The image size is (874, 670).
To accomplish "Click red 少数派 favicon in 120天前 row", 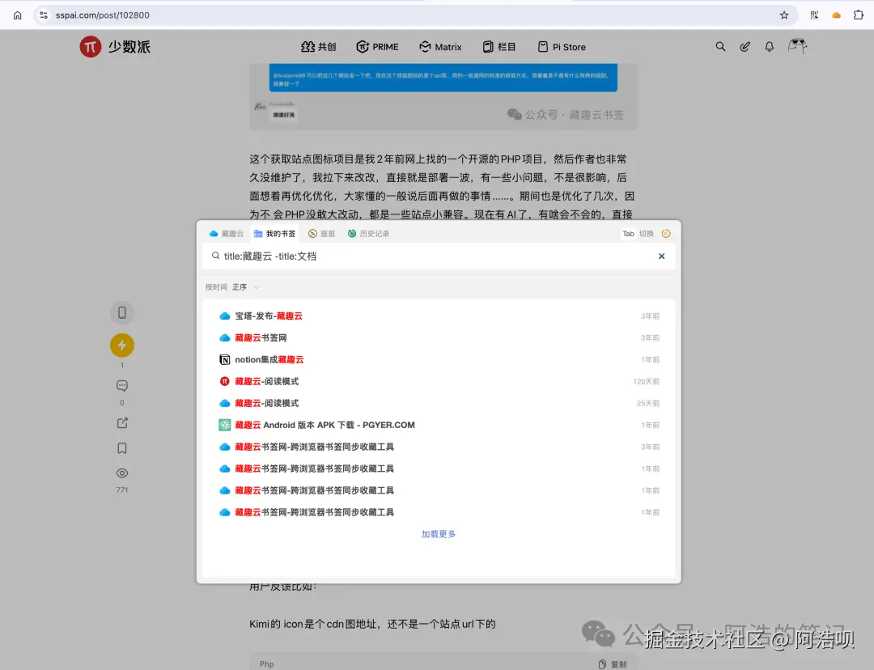I will pos(225,381).
